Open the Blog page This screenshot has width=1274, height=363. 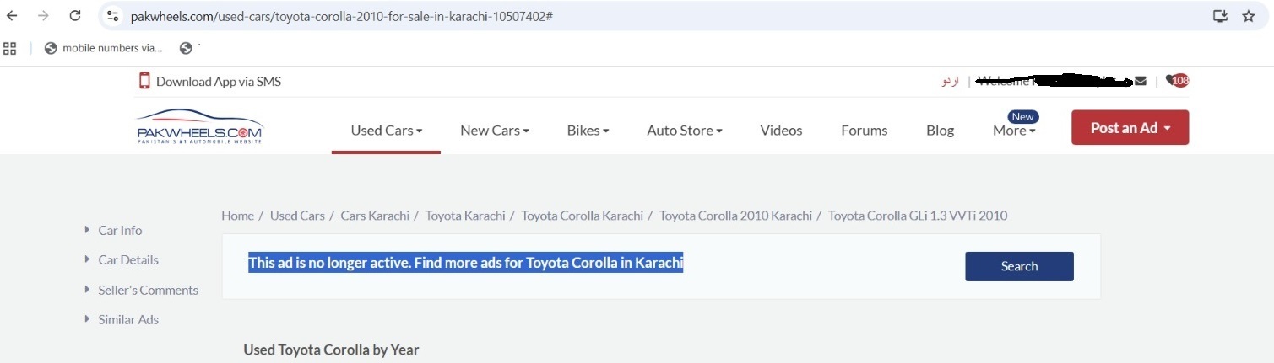tap(940, 131)
